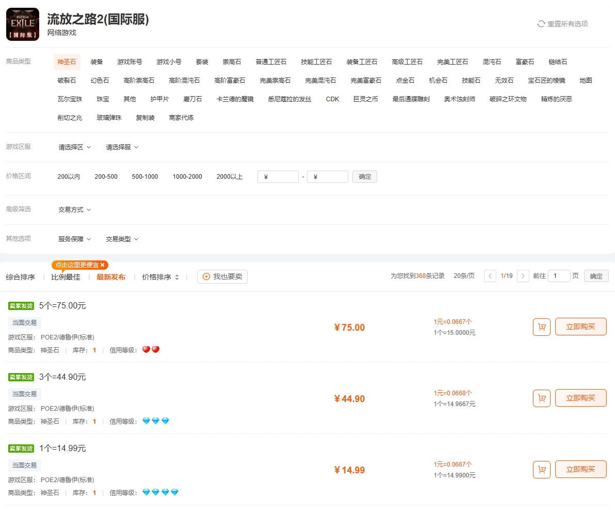Switch to the 最新发布 sort tab
This screenshot has height=510, width=615.
tap(110, 276)
